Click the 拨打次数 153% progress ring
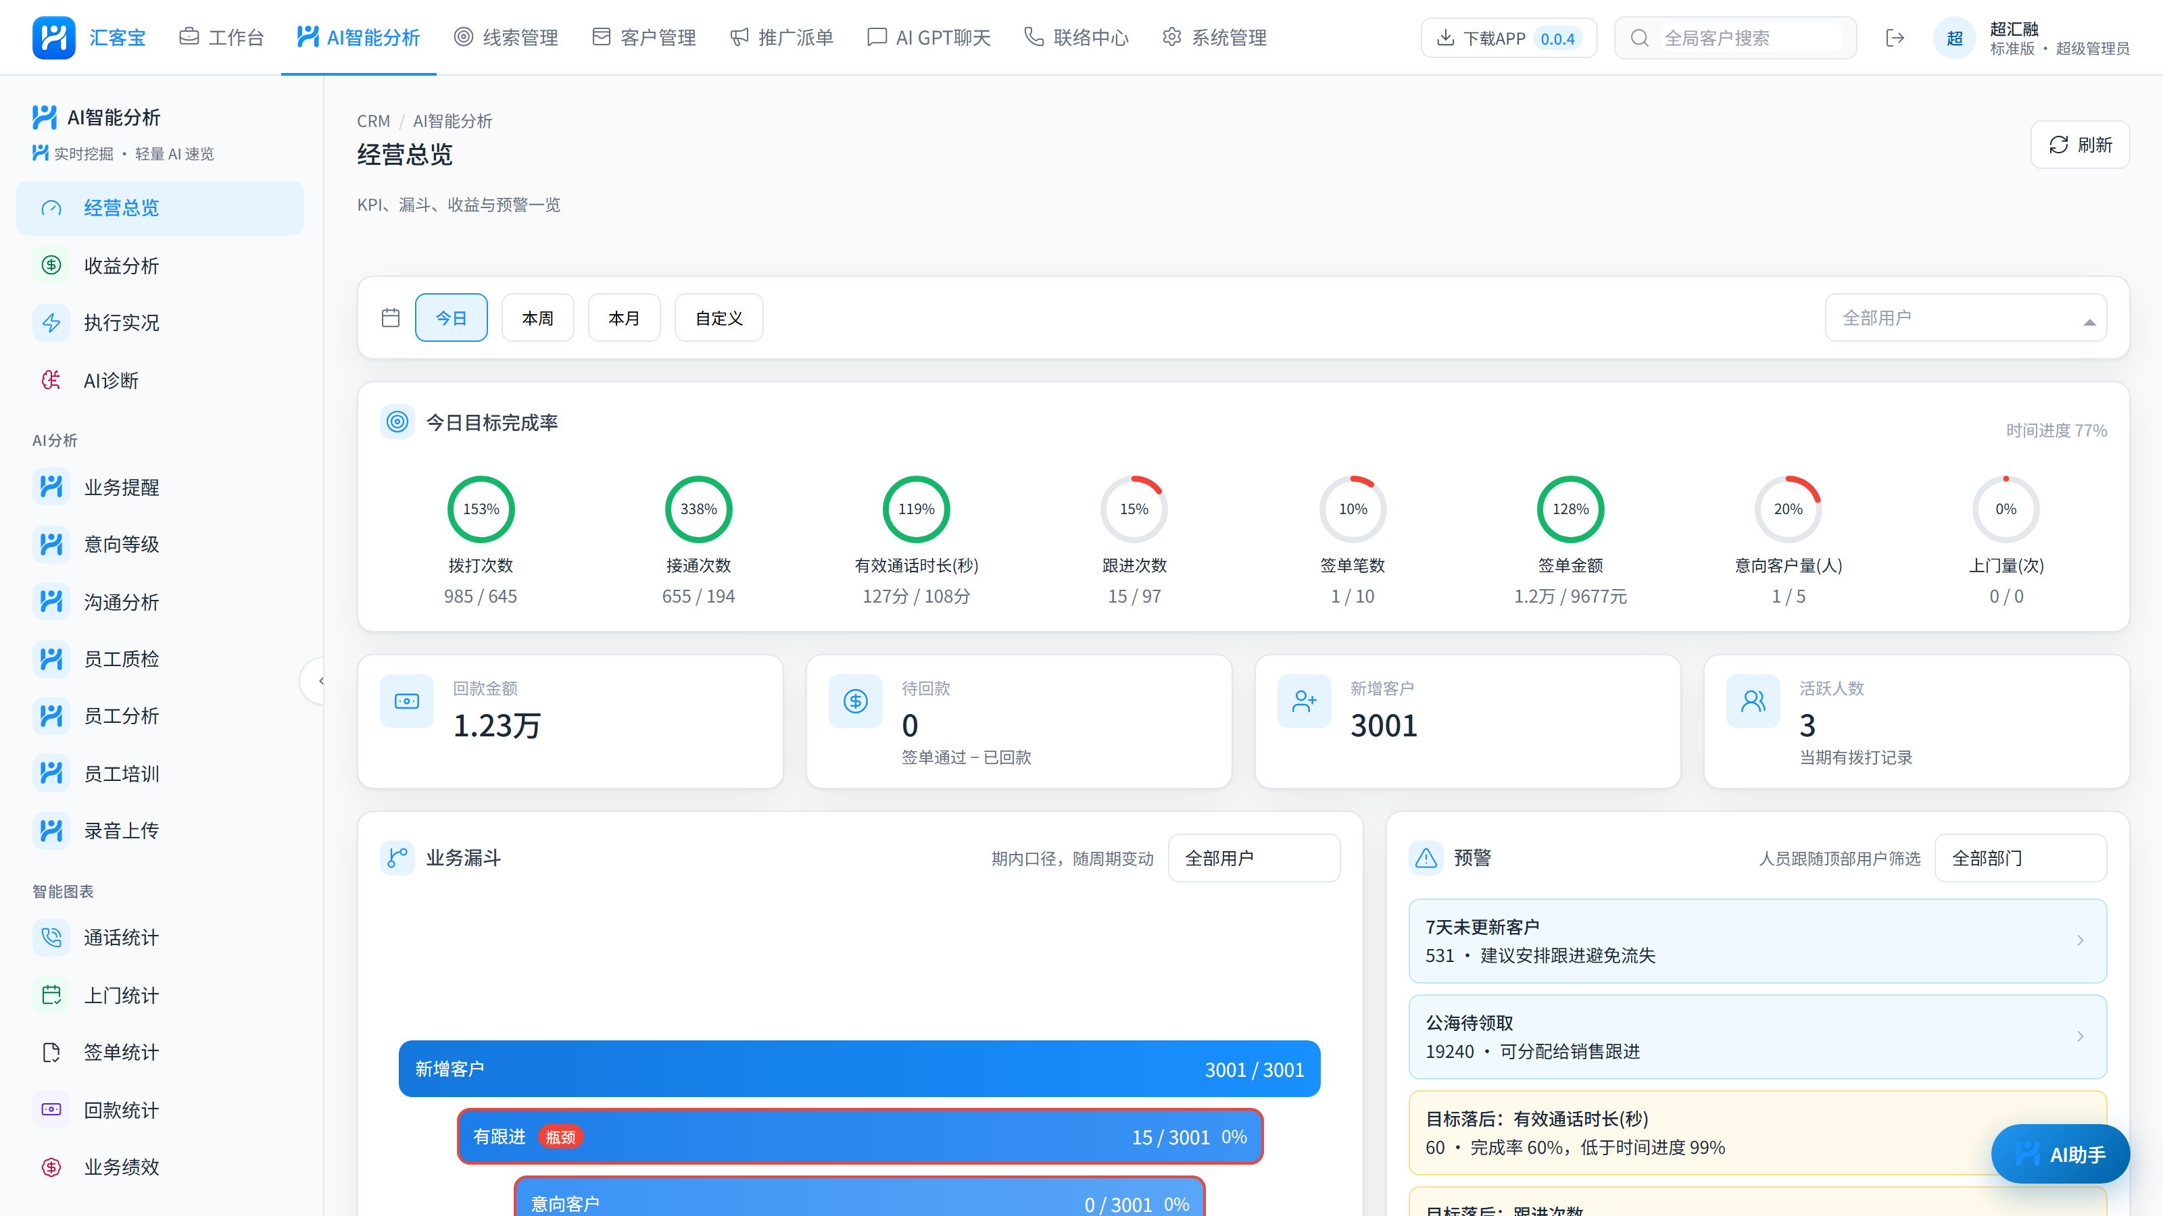The width and height of the screenshot is (2163, 1216). (481, 509)
